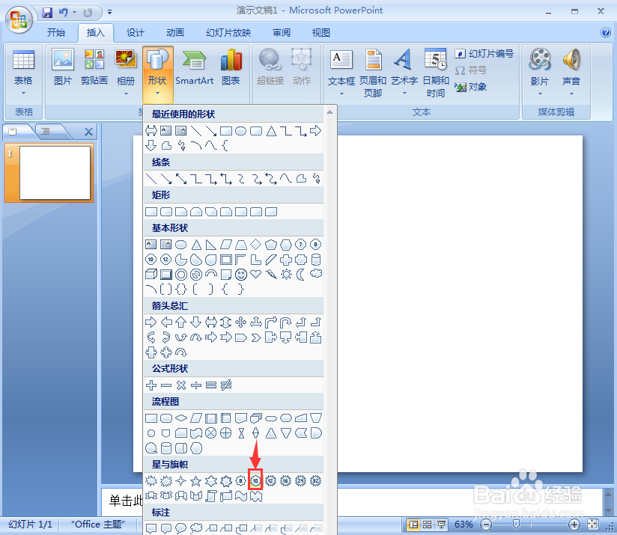The width and height of the screenshot is (617, 535).
Task: Choose the straight line shape in 线条
Action: 151,179
